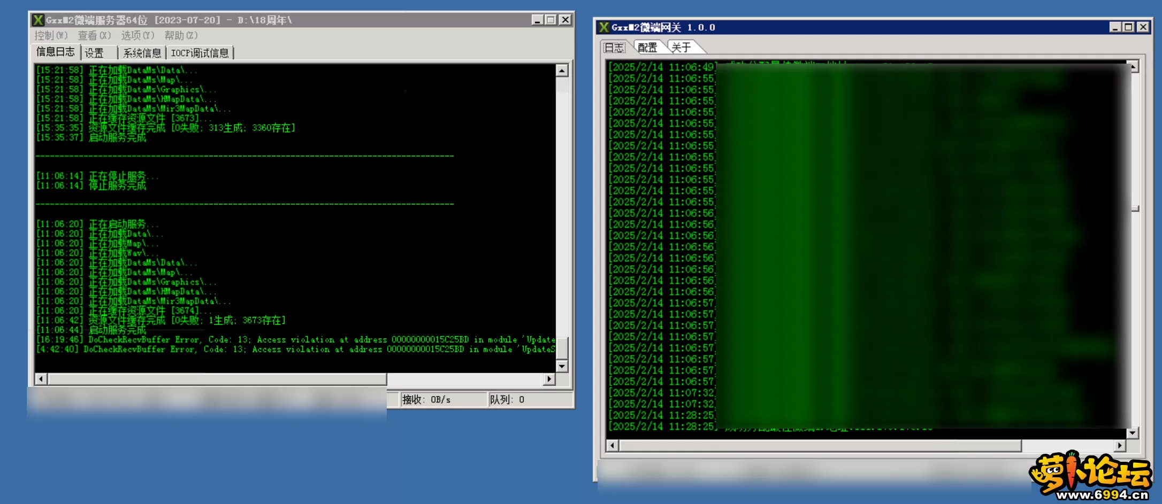Click scroll up arrow in server log

click(562, 71)
